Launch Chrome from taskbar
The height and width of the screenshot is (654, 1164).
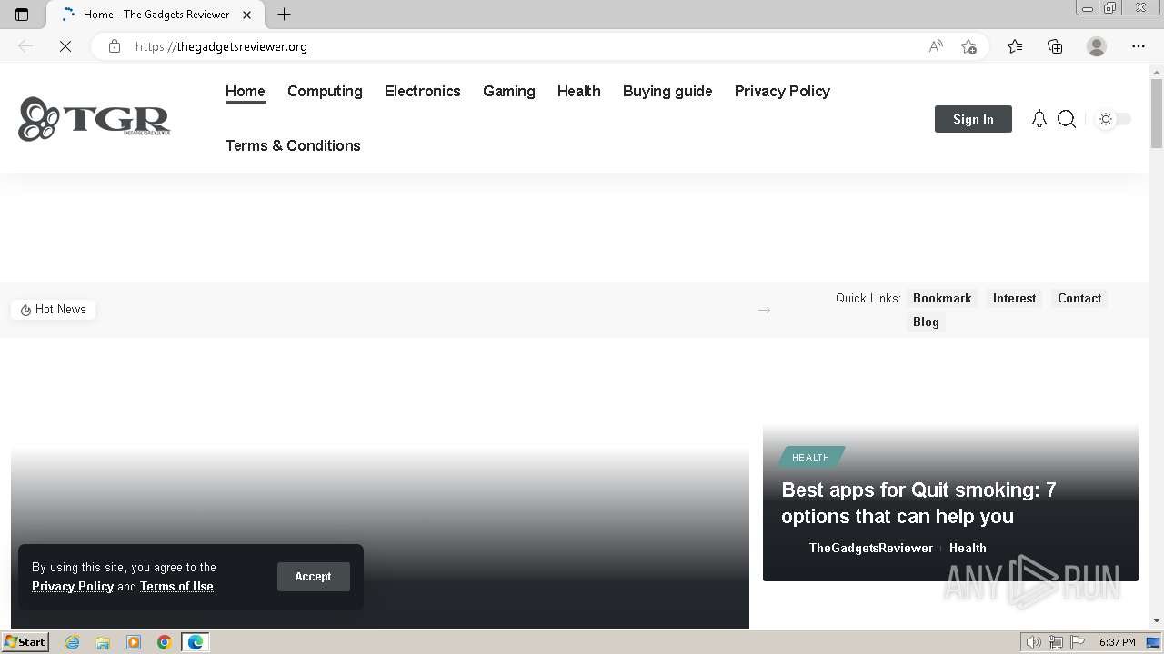click(x=165, y=642)
